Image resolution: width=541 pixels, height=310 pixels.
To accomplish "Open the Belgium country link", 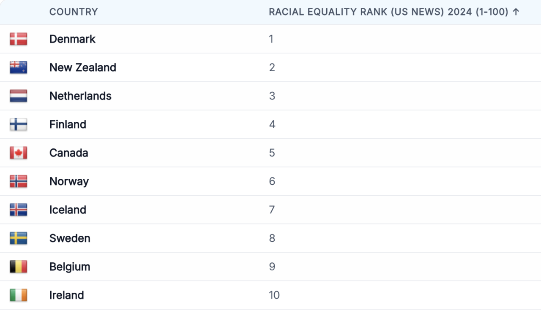I will (70, 267).
